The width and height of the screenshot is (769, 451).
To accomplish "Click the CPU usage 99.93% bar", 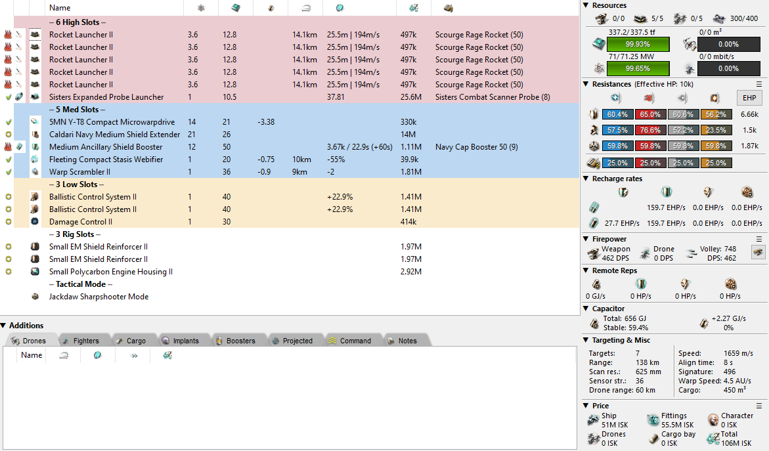I will pyautogui.click(x=638, y=44).
